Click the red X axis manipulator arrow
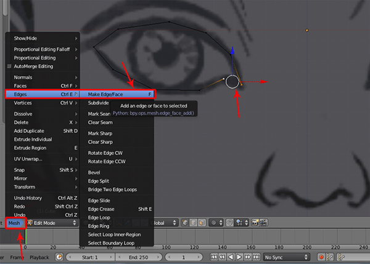Screen dimensions: 370x264 [x=264, y=82]
